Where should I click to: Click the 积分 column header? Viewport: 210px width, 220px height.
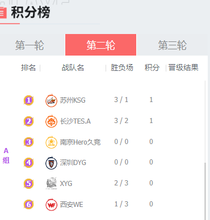pyautogui.click(x=152, y=67)
